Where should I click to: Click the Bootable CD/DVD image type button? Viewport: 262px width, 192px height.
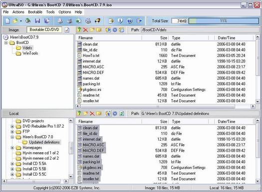click(44, 30)
